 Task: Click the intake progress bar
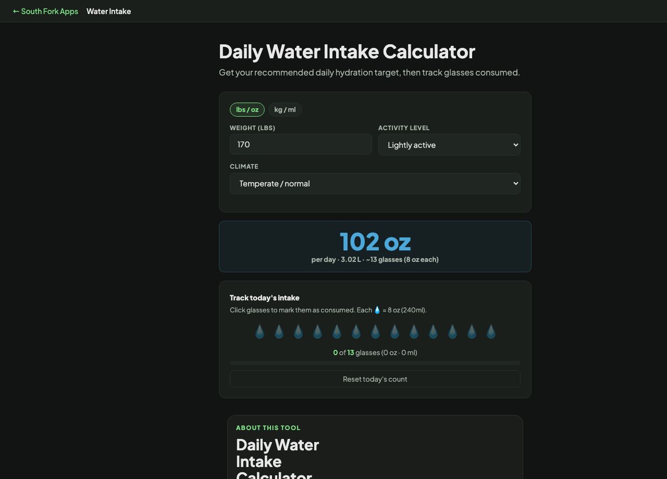pyautogui.click(x=375, y=363)
